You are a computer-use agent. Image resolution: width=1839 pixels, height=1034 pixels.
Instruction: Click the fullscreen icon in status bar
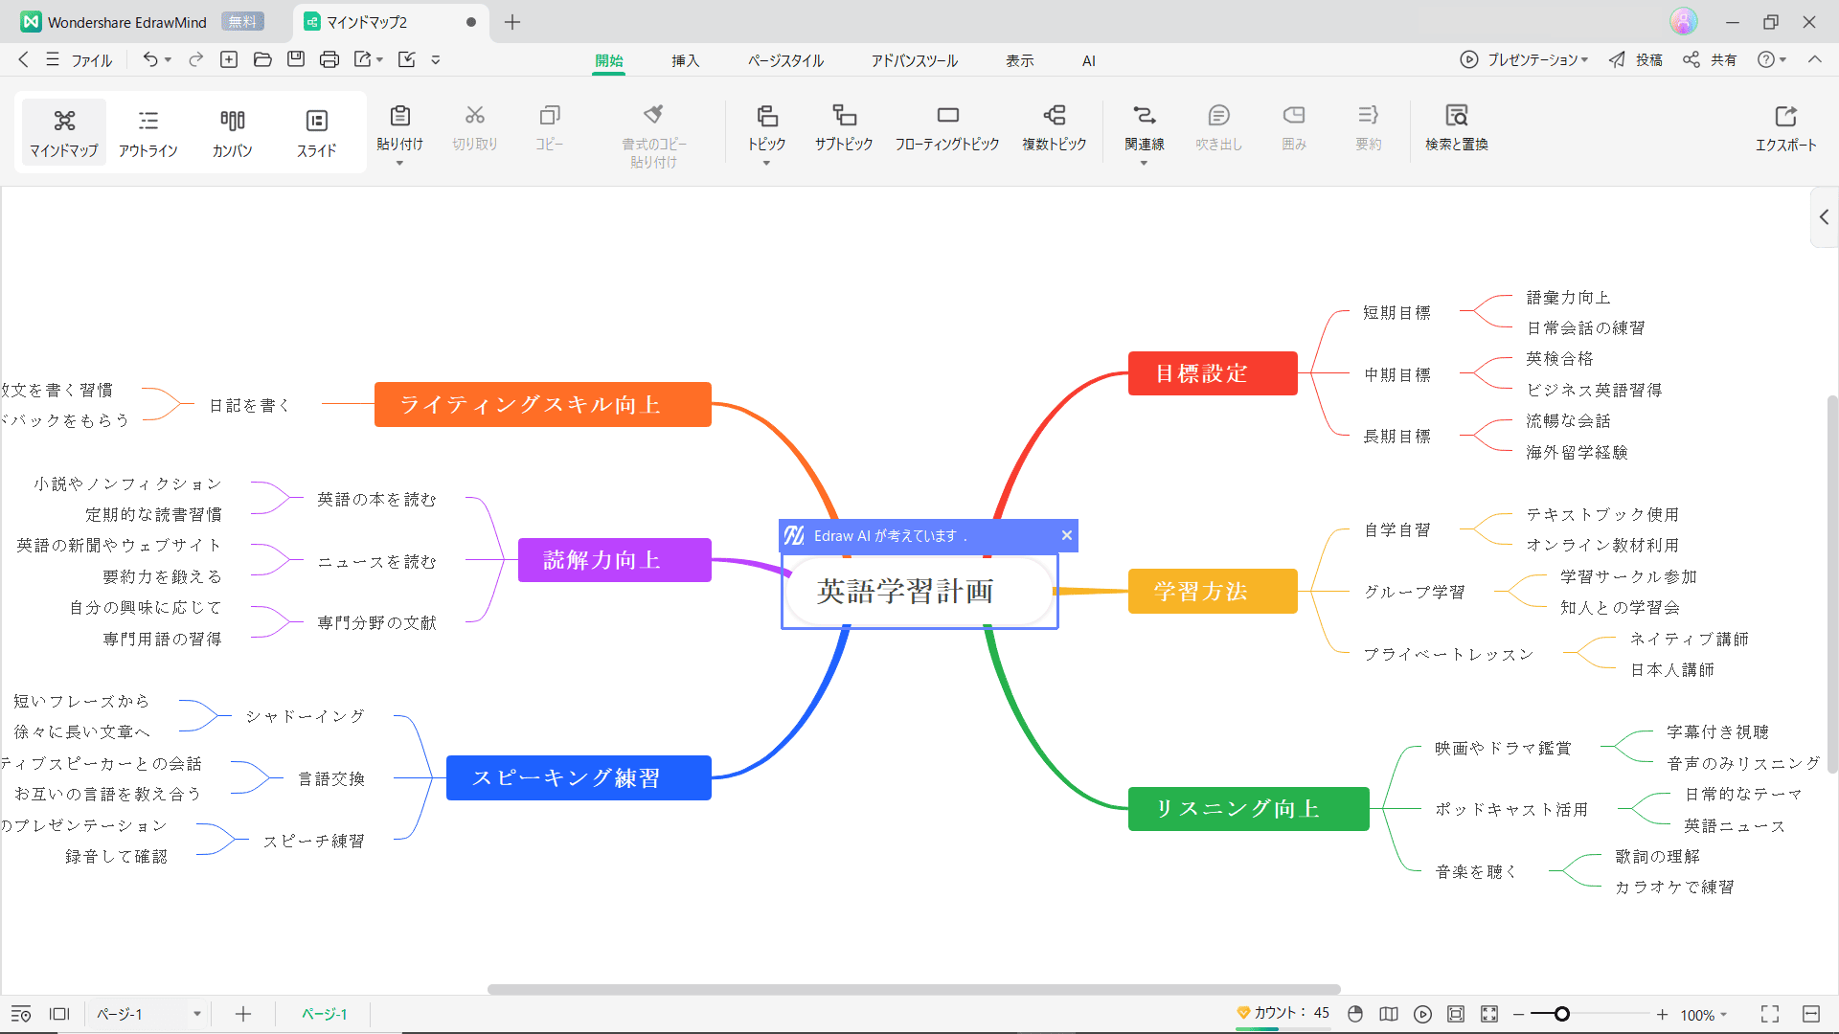pos(1770,1014)
